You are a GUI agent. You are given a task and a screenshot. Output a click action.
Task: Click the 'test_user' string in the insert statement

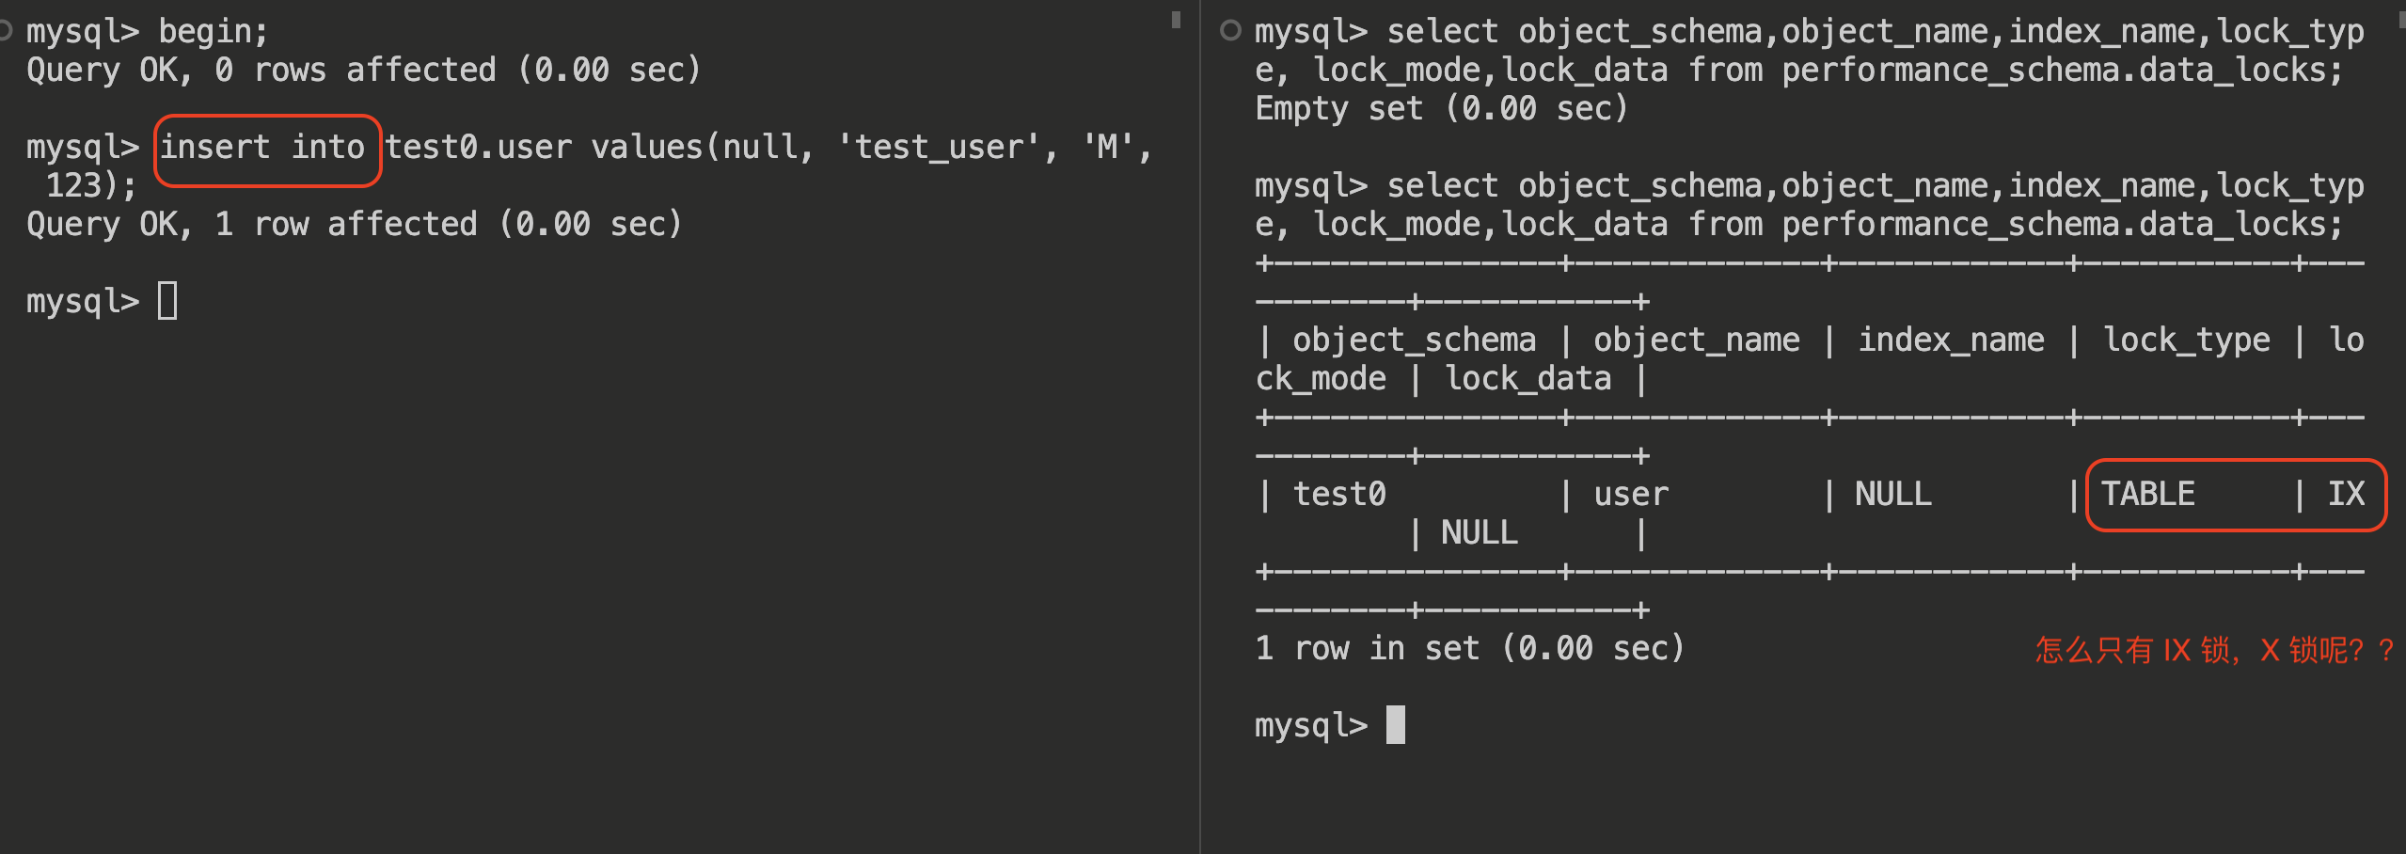(x=947, y=148)
